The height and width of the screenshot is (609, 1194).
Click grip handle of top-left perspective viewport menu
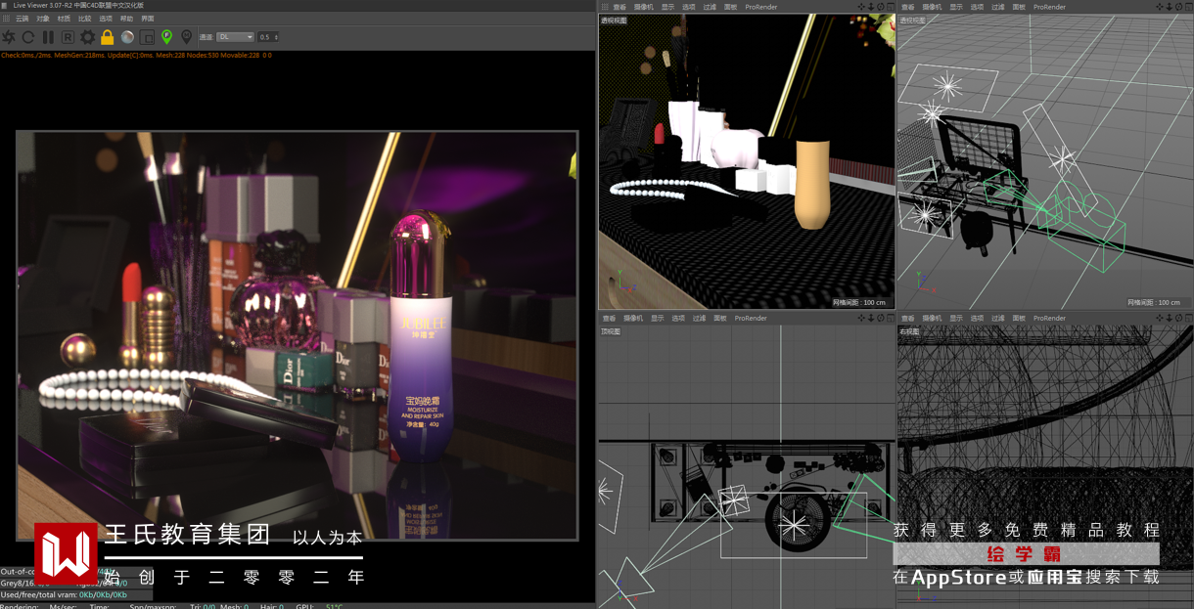click(x=604, y=7)
